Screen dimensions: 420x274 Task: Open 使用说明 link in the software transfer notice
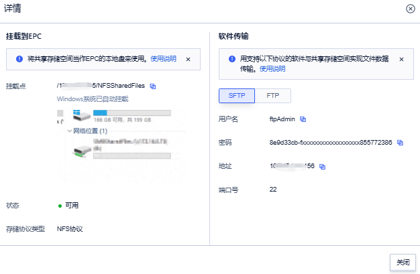272,68
